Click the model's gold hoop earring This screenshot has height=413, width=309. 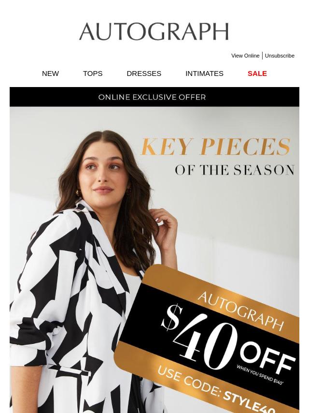[x=77, y=193]
